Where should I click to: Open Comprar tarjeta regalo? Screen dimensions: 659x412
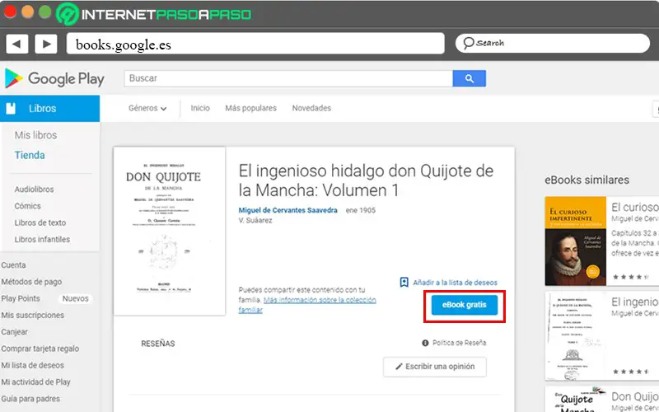[x=40, y=349]
